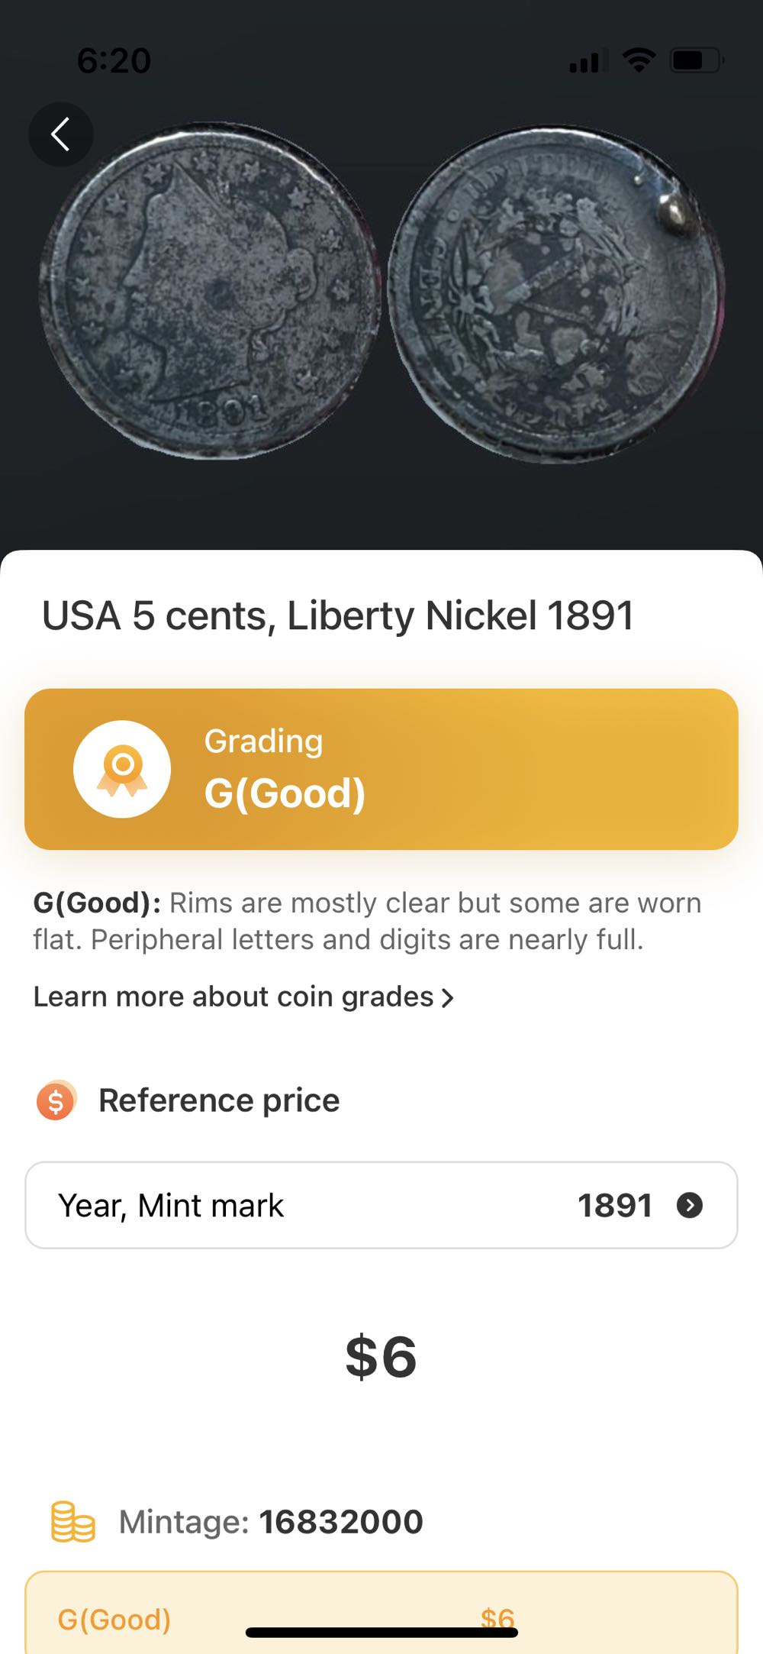Tap the orange dollar coin icon
763x1654 pixels.
pos(56,1100)
